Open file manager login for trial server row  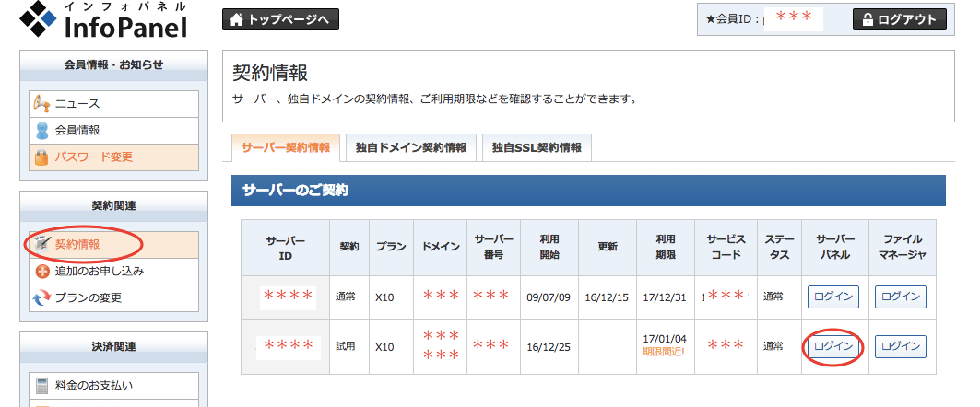[900, 347]
